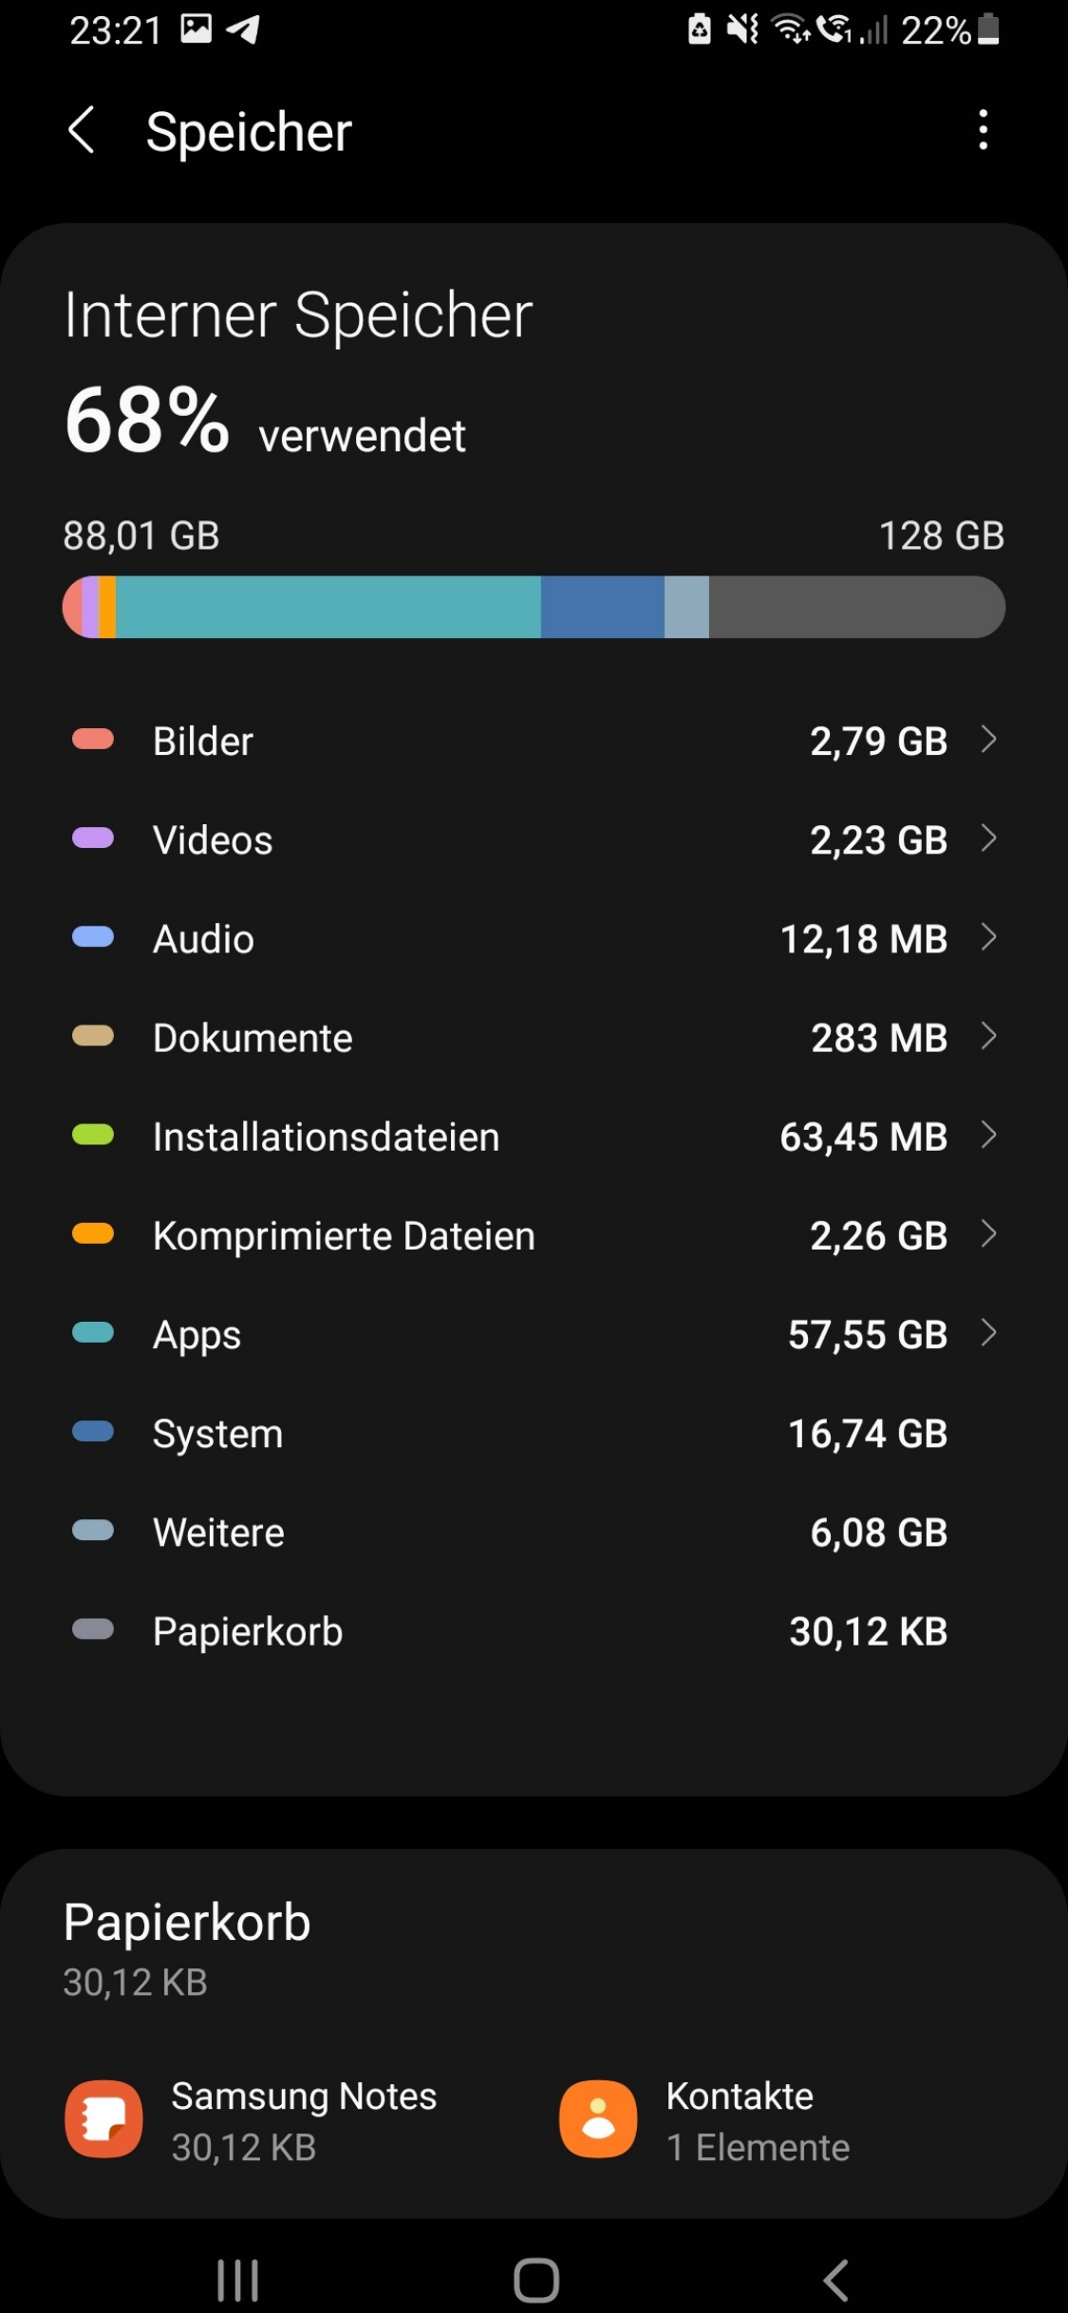Screen dimensions: 1068x2313
Task: Tap the back arrow next to Speicher
Action: (83, 130)
